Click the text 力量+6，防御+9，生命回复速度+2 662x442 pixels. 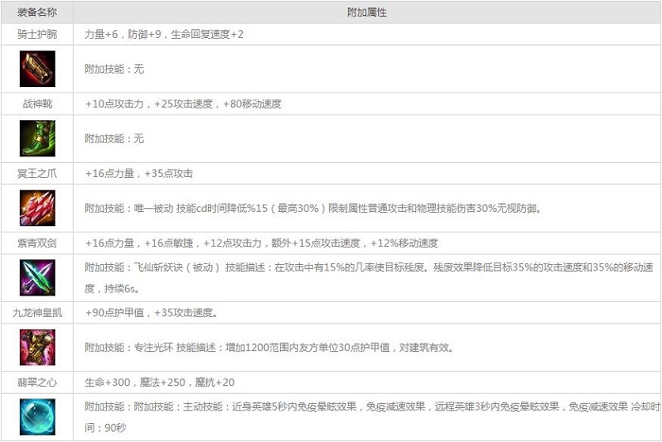pos(164,34)
